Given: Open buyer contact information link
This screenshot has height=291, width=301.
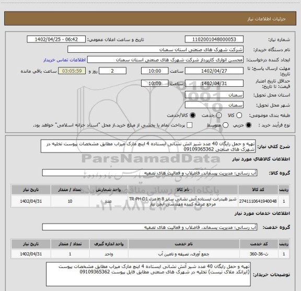Looking at the screenshot, I should point(64,60).
